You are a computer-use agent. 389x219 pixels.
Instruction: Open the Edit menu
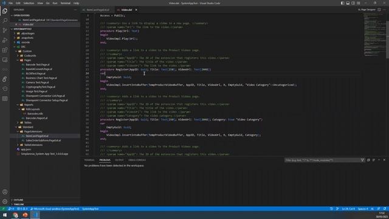pyautogui.click(x=18, y=3)
